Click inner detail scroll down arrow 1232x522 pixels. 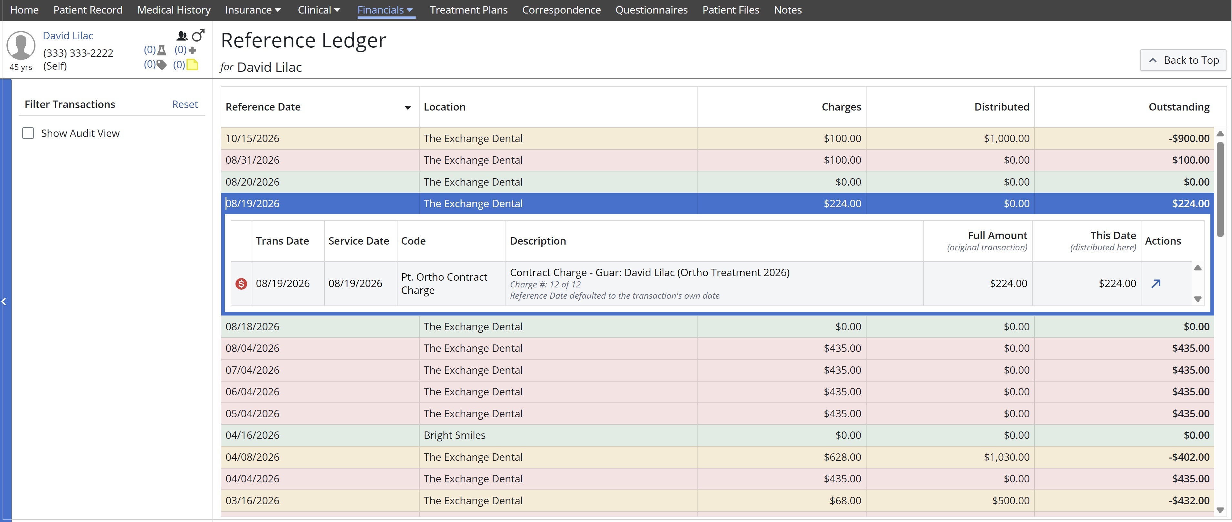coord(1197,299)
